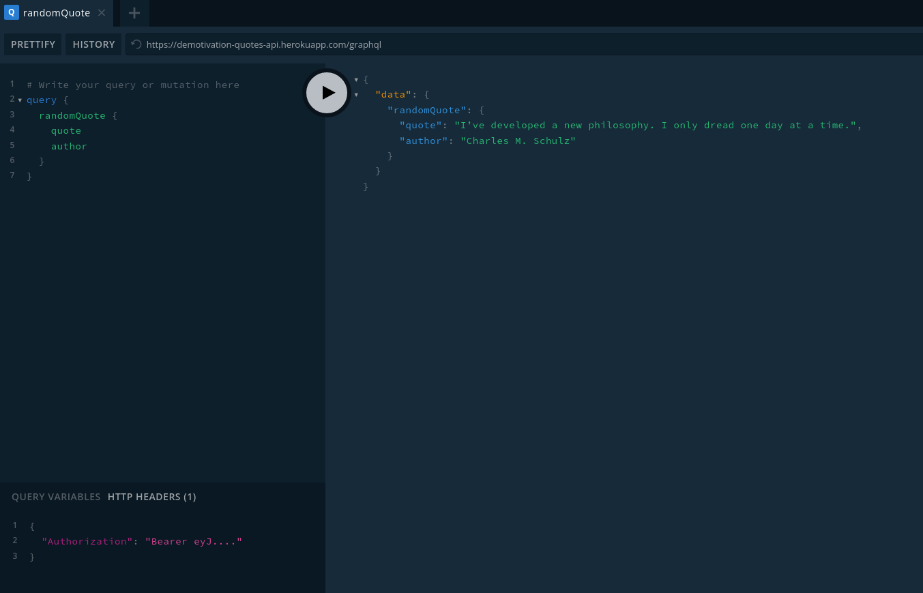Click the PRETTIFY button

(x=33, y=44)
